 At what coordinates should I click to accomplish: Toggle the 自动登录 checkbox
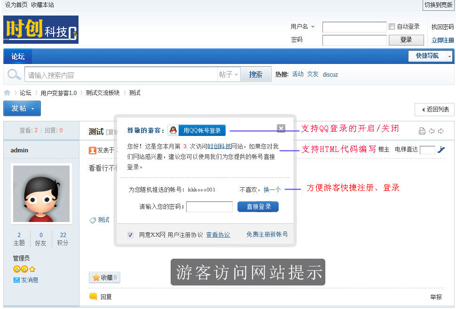392,26
